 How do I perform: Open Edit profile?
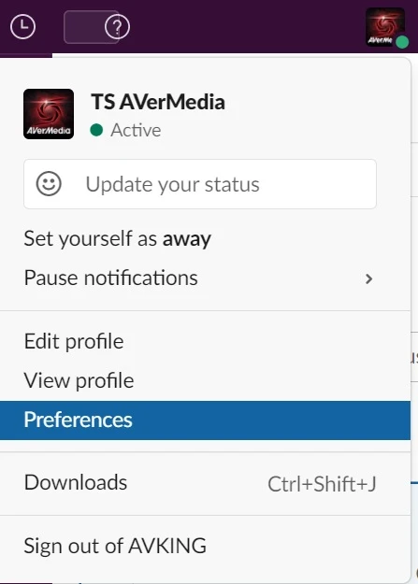205,342
